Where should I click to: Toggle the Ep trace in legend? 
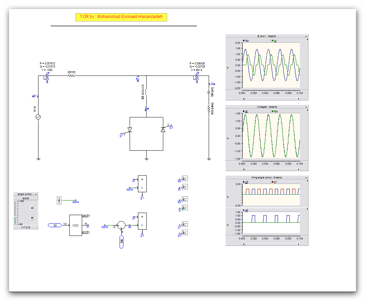245,41
